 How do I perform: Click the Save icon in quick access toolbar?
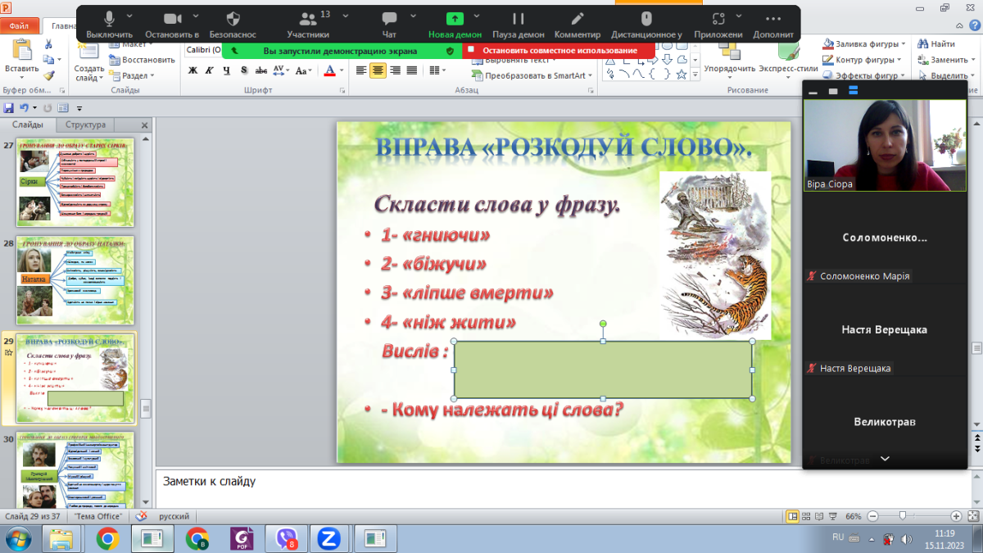tap(9, 107)
